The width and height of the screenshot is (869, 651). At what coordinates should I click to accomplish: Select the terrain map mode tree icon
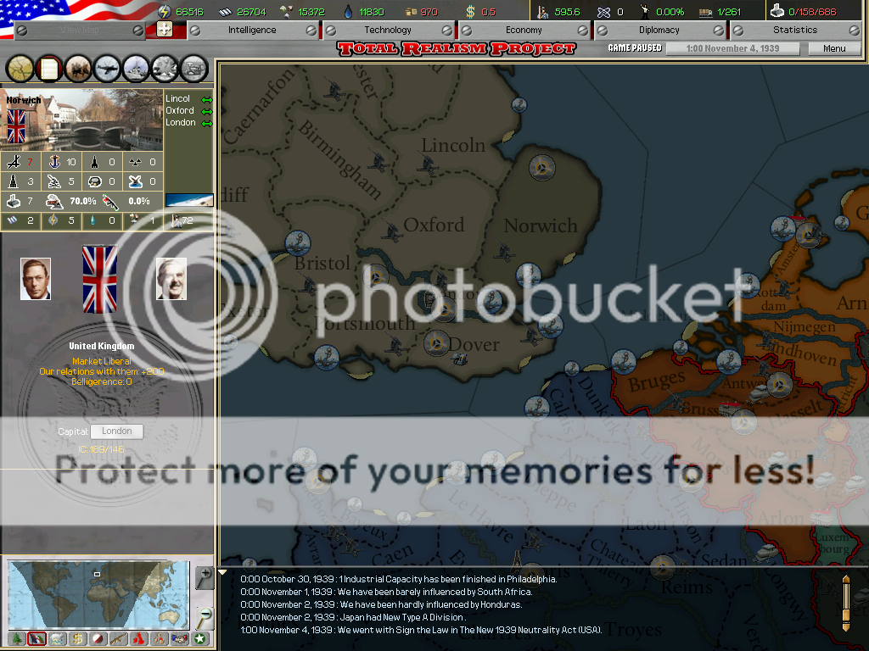(x=17, y=639)
